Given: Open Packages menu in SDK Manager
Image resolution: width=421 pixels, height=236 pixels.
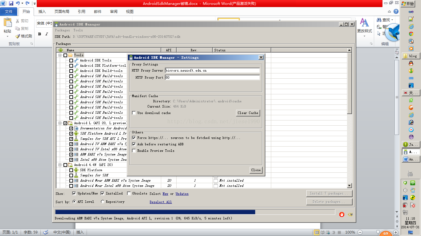Looking at the screenshot, I should pyautogui.click(x=62, y=30).
